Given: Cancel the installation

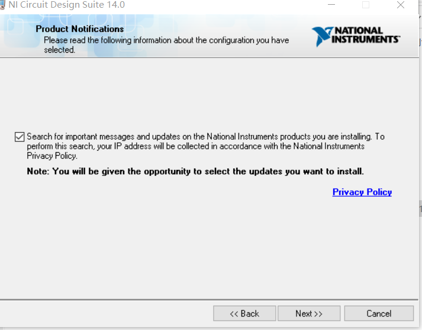Looking at the screenshot, I should click(x=379, y=313).
